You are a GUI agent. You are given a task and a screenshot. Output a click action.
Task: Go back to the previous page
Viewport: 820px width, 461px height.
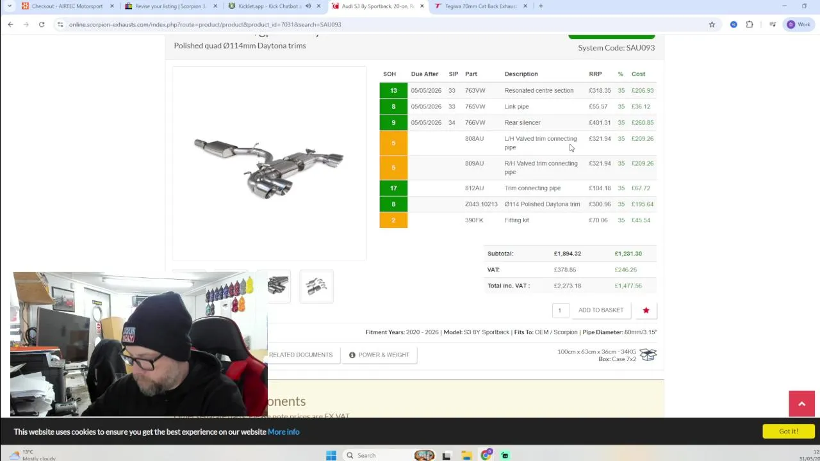pyautogui.click(x=10, y=24)
